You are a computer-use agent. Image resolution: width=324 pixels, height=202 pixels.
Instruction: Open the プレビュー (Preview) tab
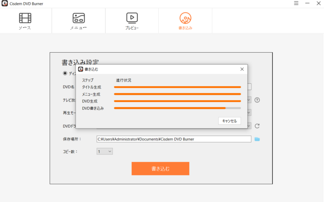[132, 21]
